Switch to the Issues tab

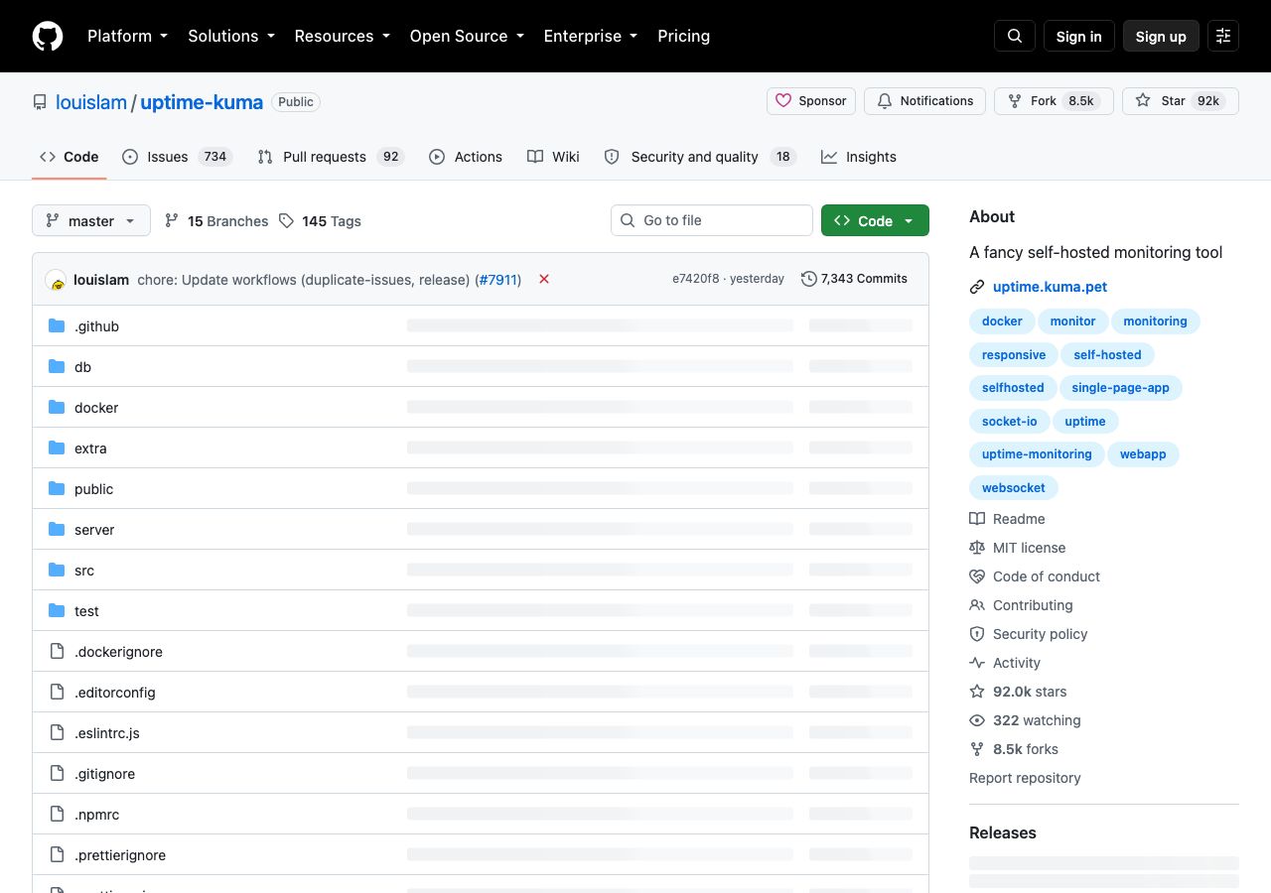tap(177, 157)
